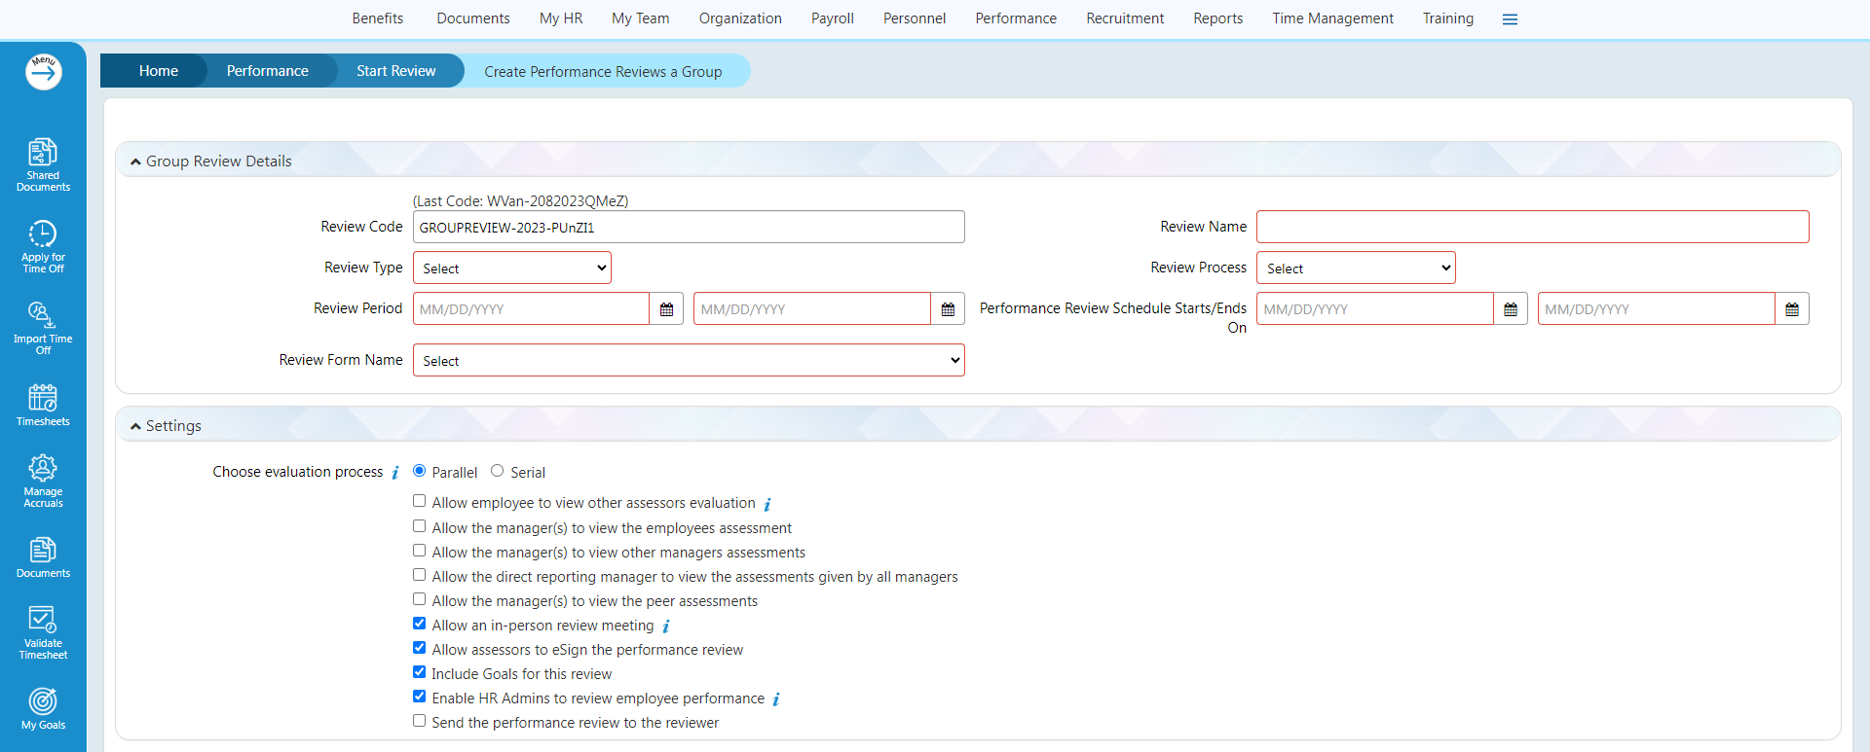1870x752 pixels.
Task: Click the Review Name text field
Action: coord(1532,228)
